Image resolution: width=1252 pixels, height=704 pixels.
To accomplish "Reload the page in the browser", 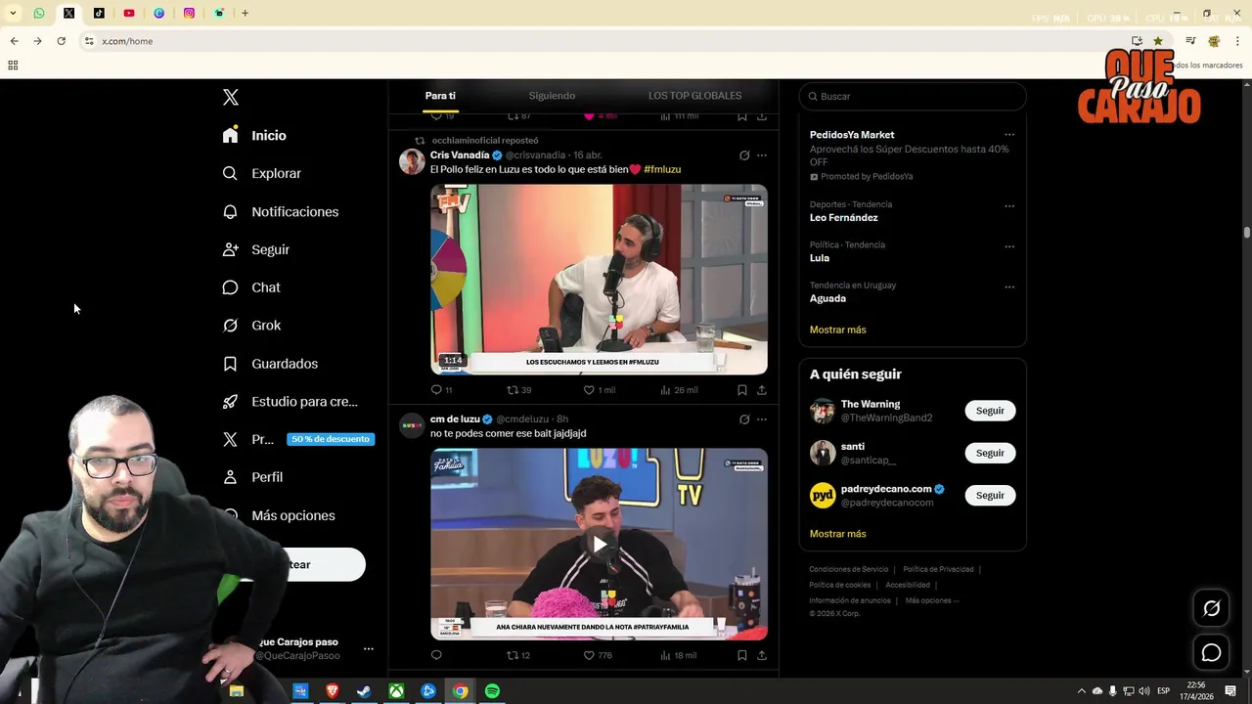I will [61, 41].
